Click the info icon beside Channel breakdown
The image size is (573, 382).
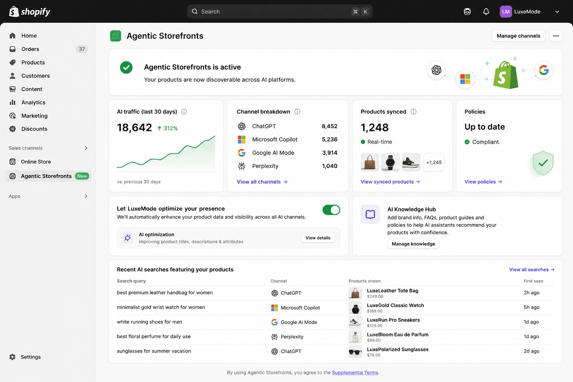(x=297, y=112)
